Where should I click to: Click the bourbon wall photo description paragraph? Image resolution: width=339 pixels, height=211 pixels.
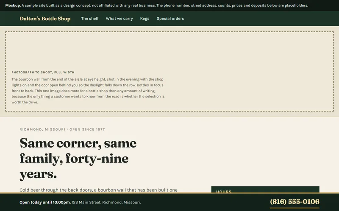coord(88,91)
